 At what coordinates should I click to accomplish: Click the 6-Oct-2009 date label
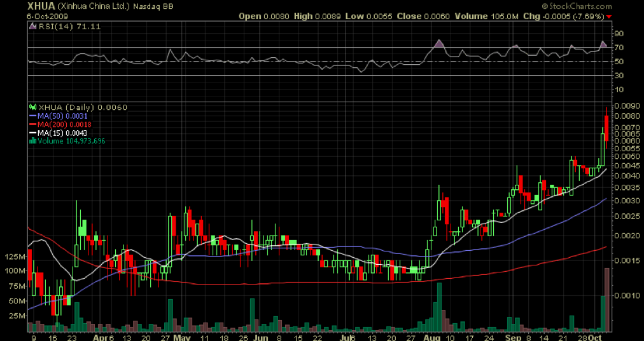point(48,17)
